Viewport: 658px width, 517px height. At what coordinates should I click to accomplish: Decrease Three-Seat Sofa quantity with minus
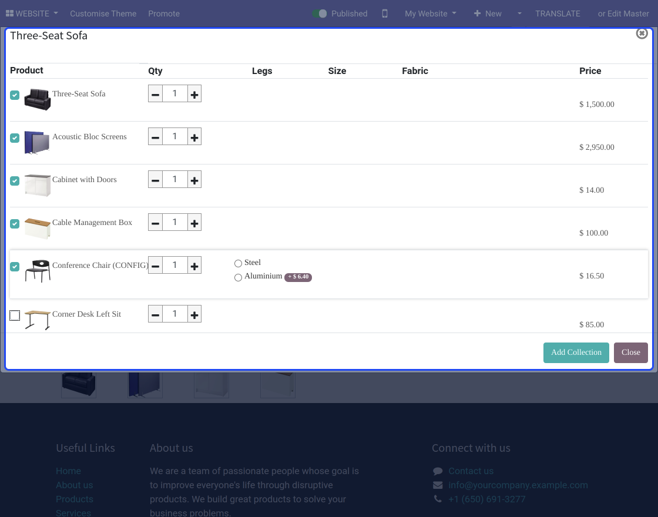155,93
